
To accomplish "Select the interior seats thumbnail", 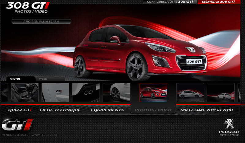I will coord(24,92).
